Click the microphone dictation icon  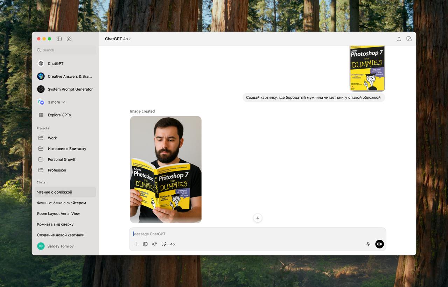pyautogui.click(x=368, y=244)
